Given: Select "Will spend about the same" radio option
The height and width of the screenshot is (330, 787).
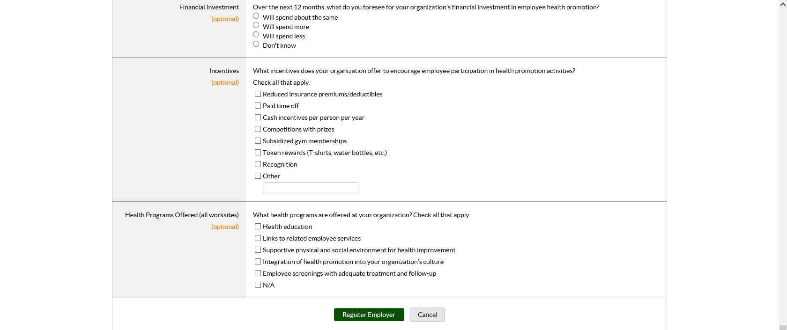Looking at the screenshot, I should (x=256, y=16).
